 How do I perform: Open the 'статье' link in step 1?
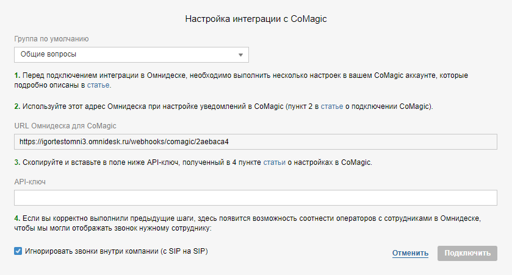[x=98, y=85]
